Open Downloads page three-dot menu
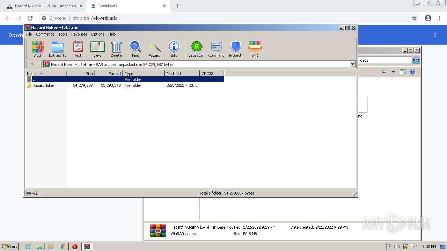The image size is (447, 251). (x=435, y=35)
